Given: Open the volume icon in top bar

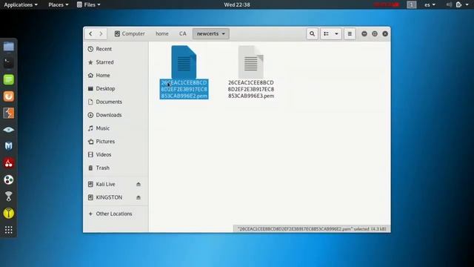Looking at the screenshot, I should 449,4.
